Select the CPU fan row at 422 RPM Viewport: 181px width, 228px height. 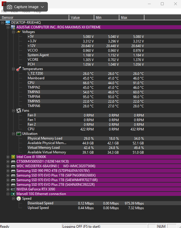[x=104, y=129]
